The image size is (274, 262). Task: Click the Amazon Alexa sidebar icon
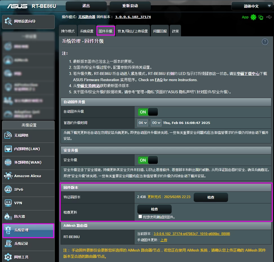point(8,176)
